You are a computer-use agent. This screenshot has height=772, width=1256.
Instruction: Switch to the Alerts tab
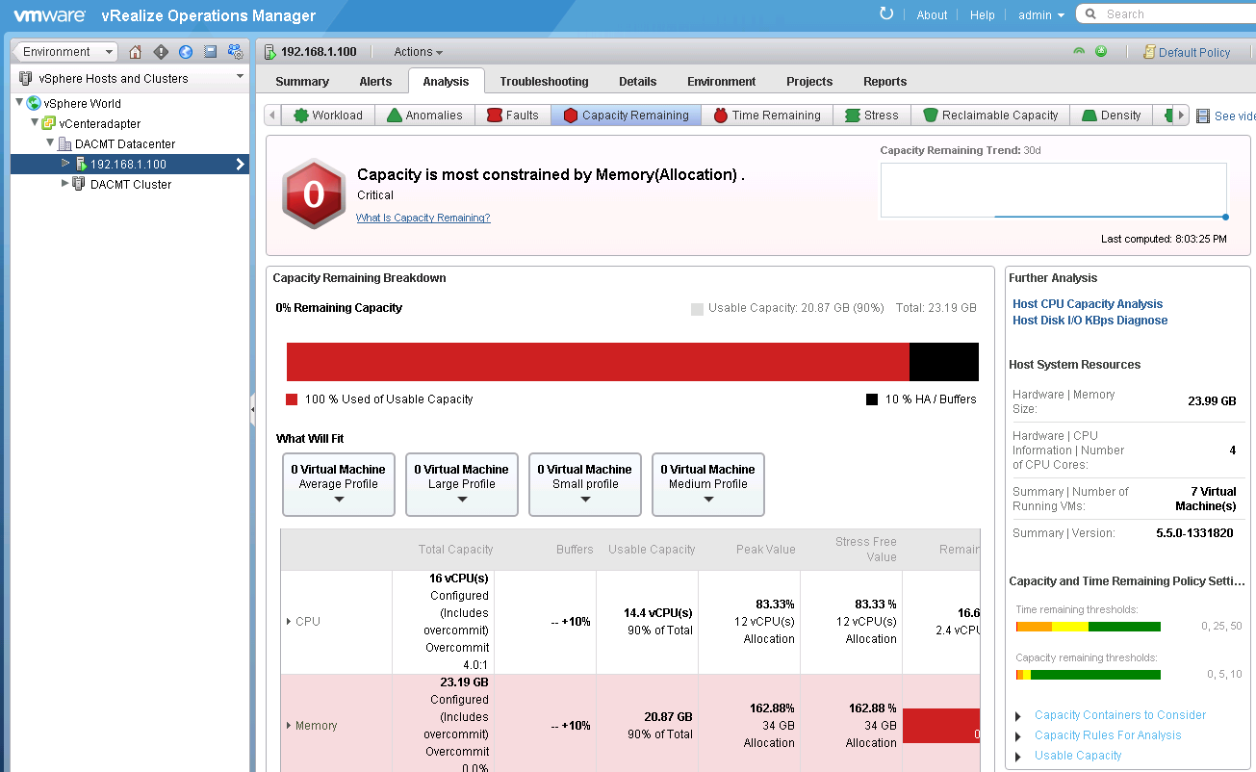(x=375, y=82)
